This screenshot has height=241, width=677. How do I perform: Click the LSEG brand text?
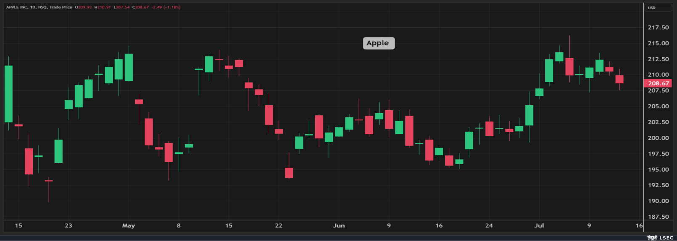(666, 238)
